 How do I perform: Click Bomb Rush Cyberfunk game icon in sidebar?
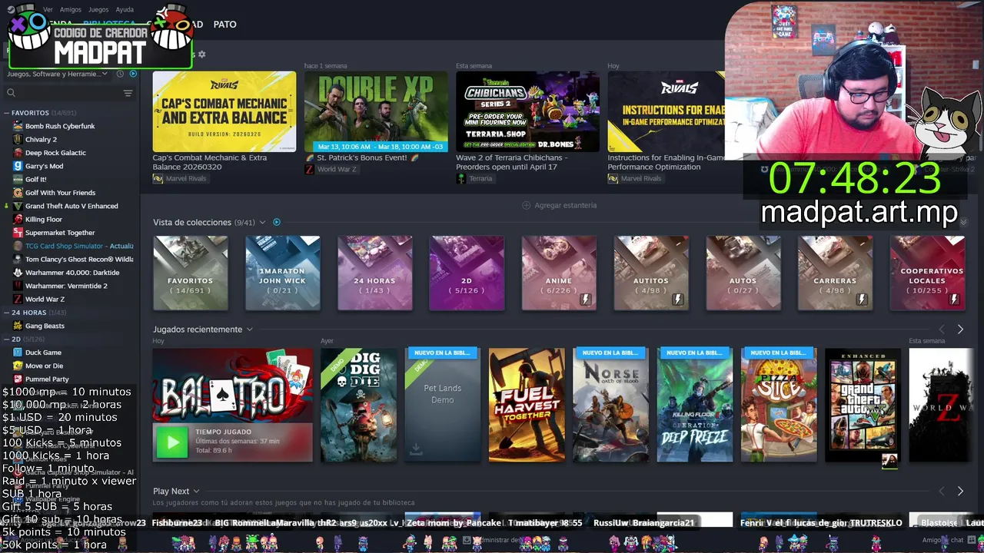pyautogui.click(x=18, y=126)
